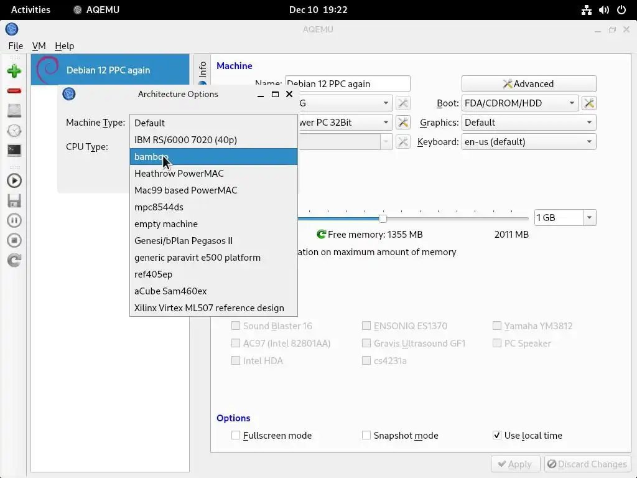Select ref405ep machine type

pos(214,274)
